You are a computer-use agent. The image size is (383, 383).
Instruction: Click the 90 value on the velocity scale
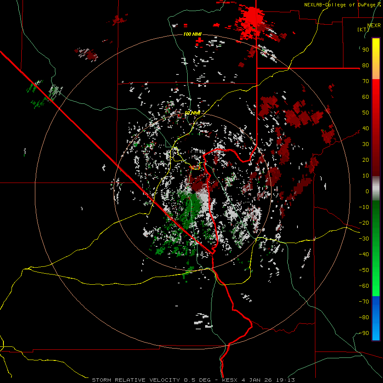(x=366, y=50)
